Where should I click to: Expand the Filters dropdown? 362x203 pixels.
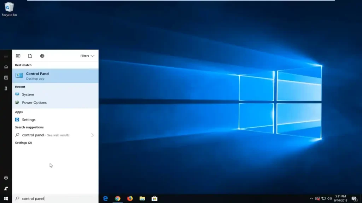(x=87, y=56)
